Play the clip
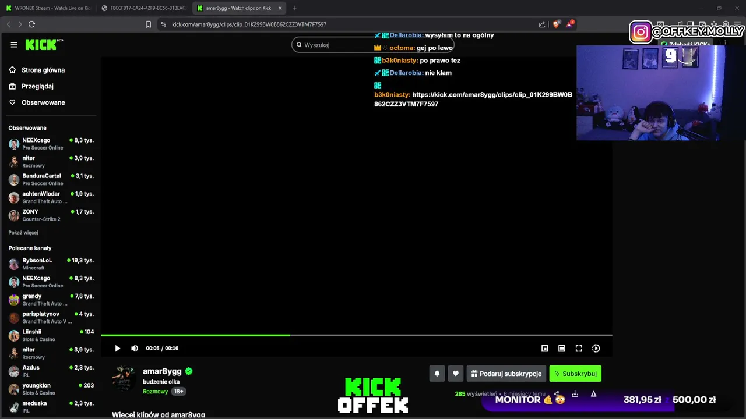Image resolution: width=746 pixels, height=419 pixels. (117, 348)
